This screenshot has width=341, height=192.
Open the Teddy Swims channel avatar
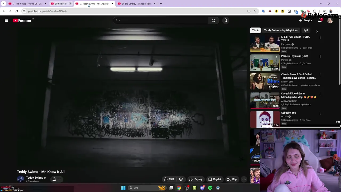point(21,179)
